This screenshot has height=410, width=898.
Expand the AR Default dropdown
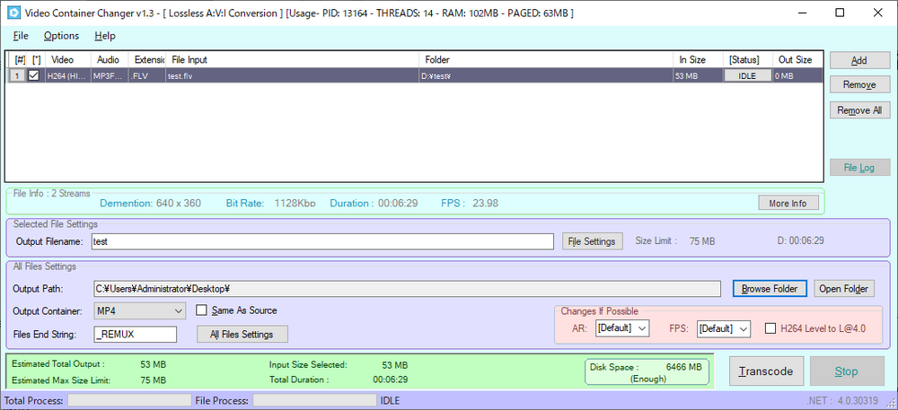coord(621,328)
